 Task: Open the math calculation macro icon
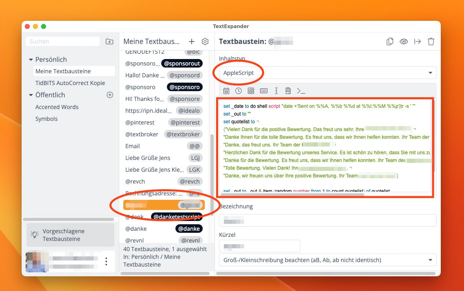[251, 91]
